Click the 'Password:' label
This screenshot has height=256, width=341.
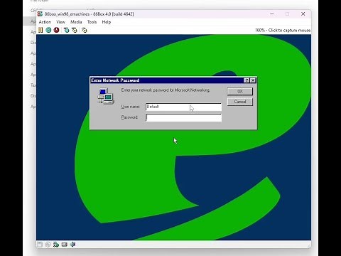click(x=129, y=117)
